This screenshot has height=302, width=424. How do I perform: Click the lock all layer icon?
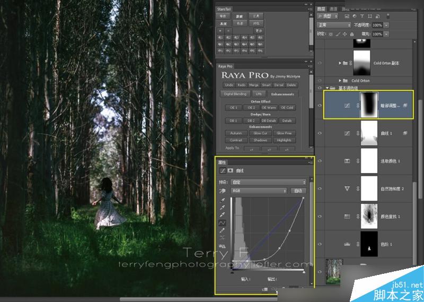tap(352, 34)
